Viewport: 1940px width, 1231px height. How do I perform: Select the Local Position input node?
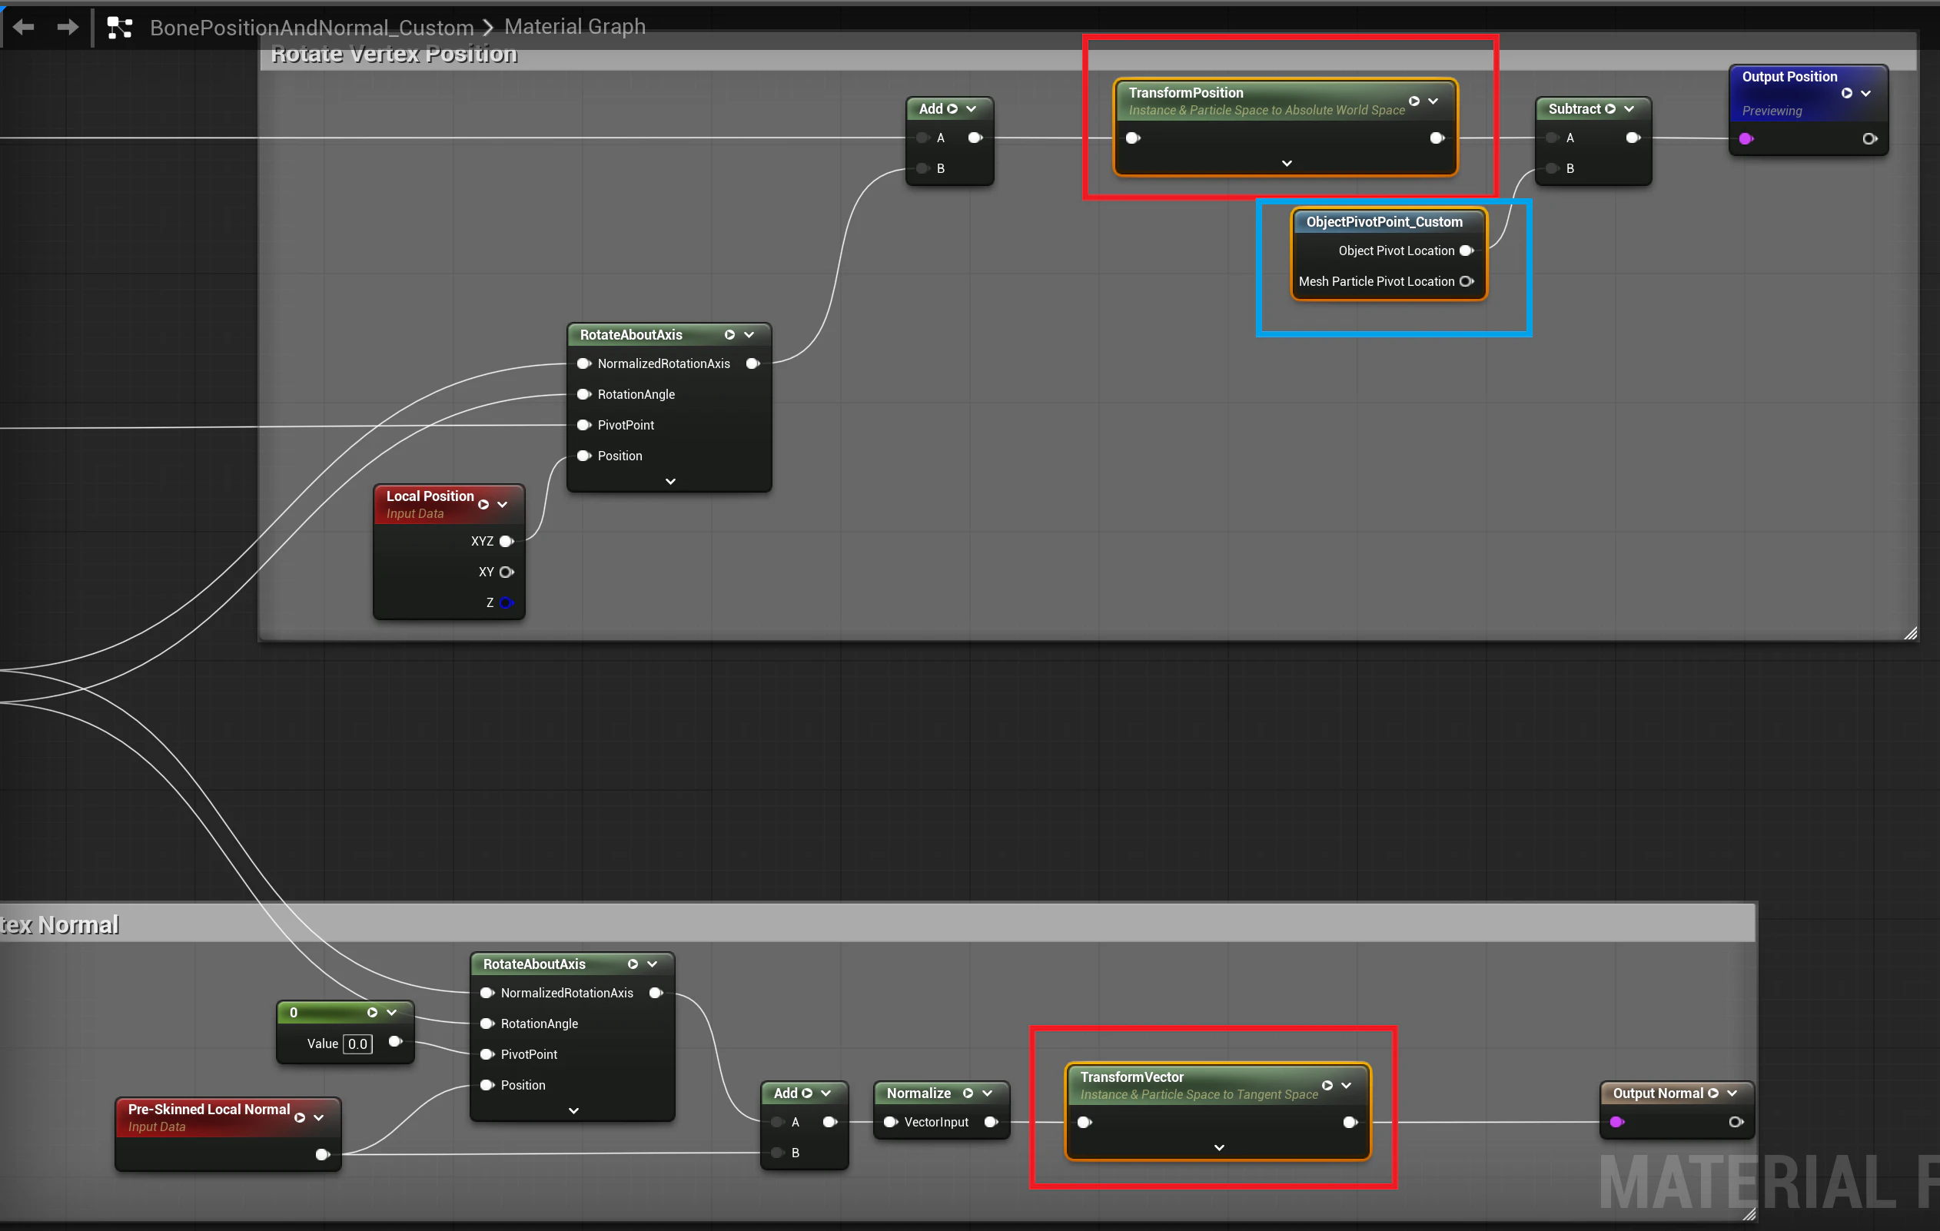point(430,496)
